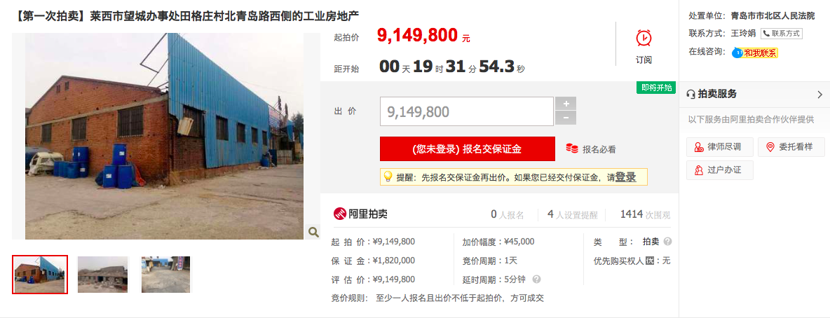The width and height of the screenshot is (830, 318).
Task: Expand the 拍卖服务 panel chevron
Action: 819,94
